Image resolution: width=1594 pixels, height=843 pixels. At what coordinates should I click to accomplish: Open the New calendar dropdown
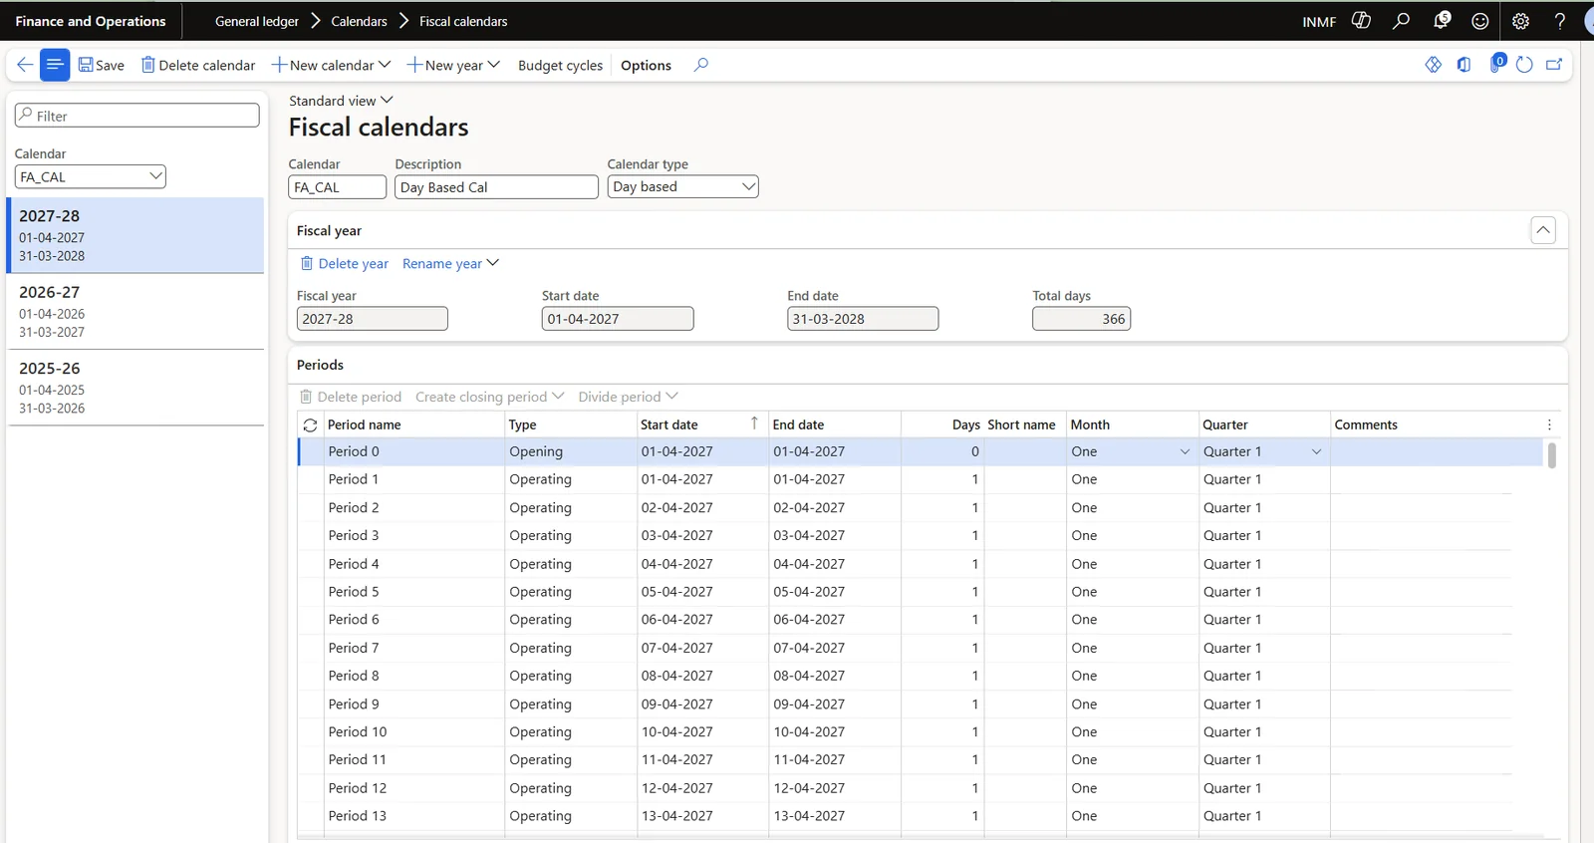331,65
